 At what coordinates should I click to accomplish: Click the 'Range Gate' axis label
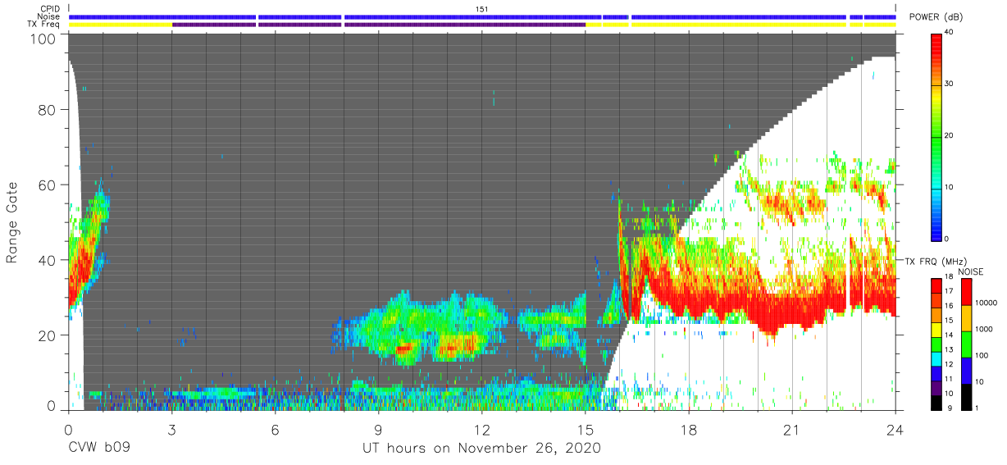pos(12,222)
